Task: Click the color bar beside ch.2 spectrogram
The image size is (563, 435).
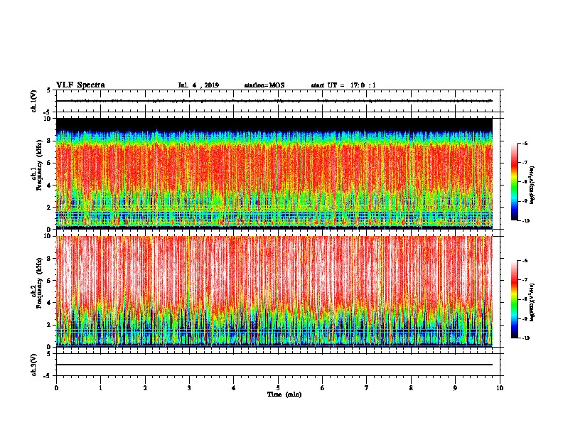Action: pos(515,299)
